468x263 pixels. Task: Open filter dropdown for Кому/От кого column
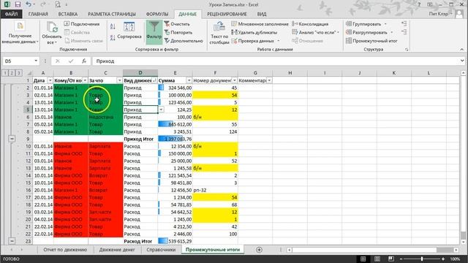point(85,80)
